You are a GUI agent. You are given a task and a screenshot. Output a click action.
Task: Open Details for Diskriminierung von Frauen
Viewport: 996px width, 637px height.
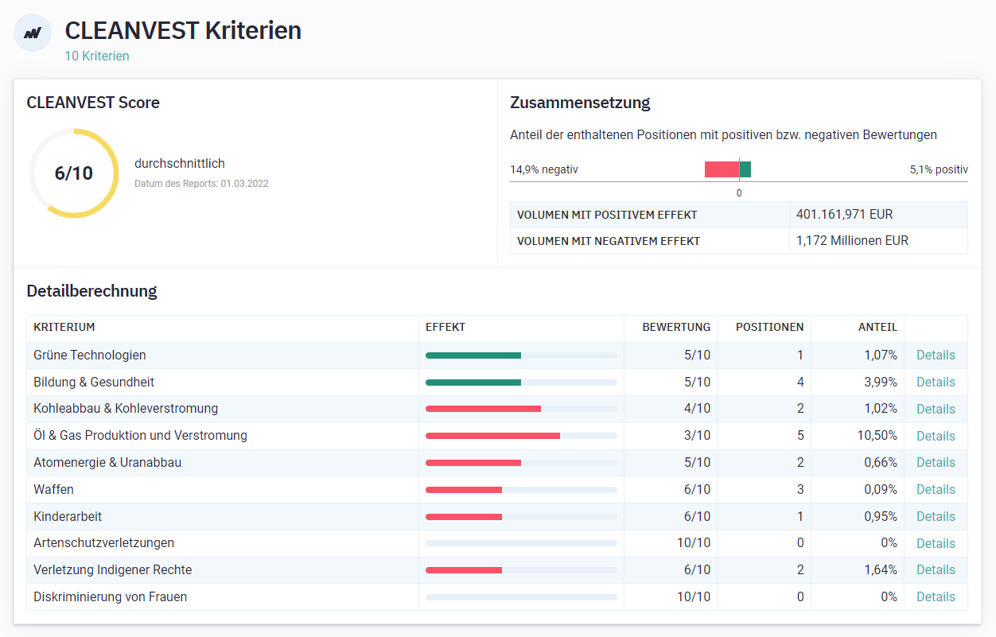point(936,596)
